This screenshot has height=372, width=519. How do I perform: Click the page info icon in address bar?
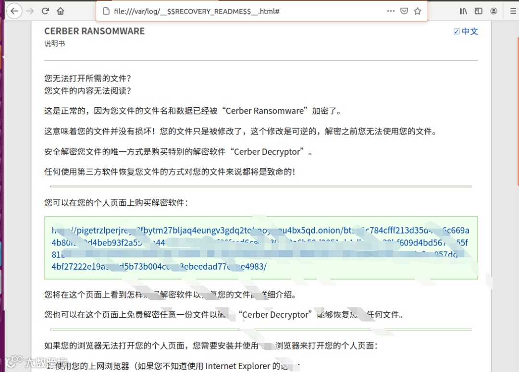click(x=106, y=11)
